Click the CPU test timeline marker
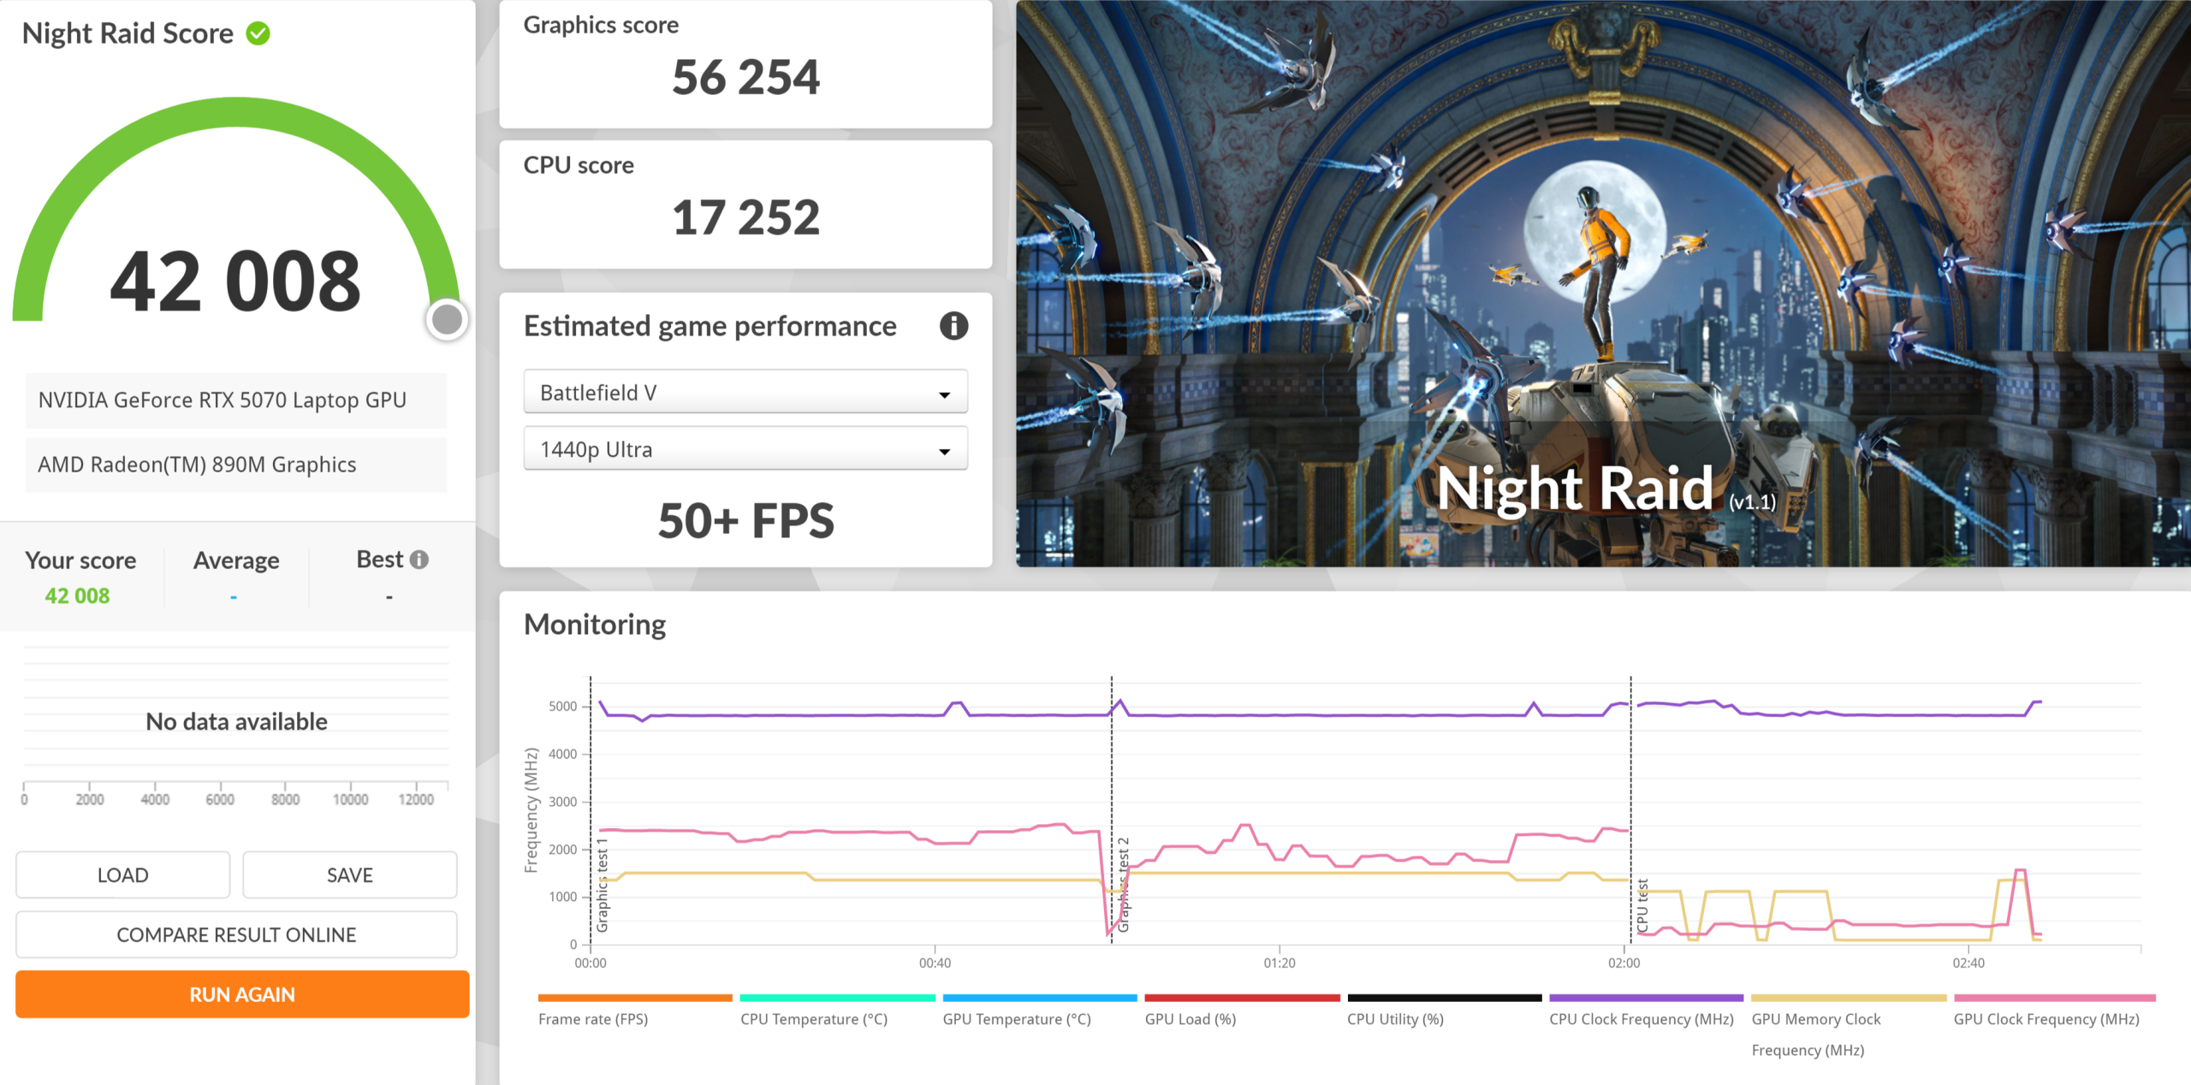2191x1085 pixels. coord(1642,905)
